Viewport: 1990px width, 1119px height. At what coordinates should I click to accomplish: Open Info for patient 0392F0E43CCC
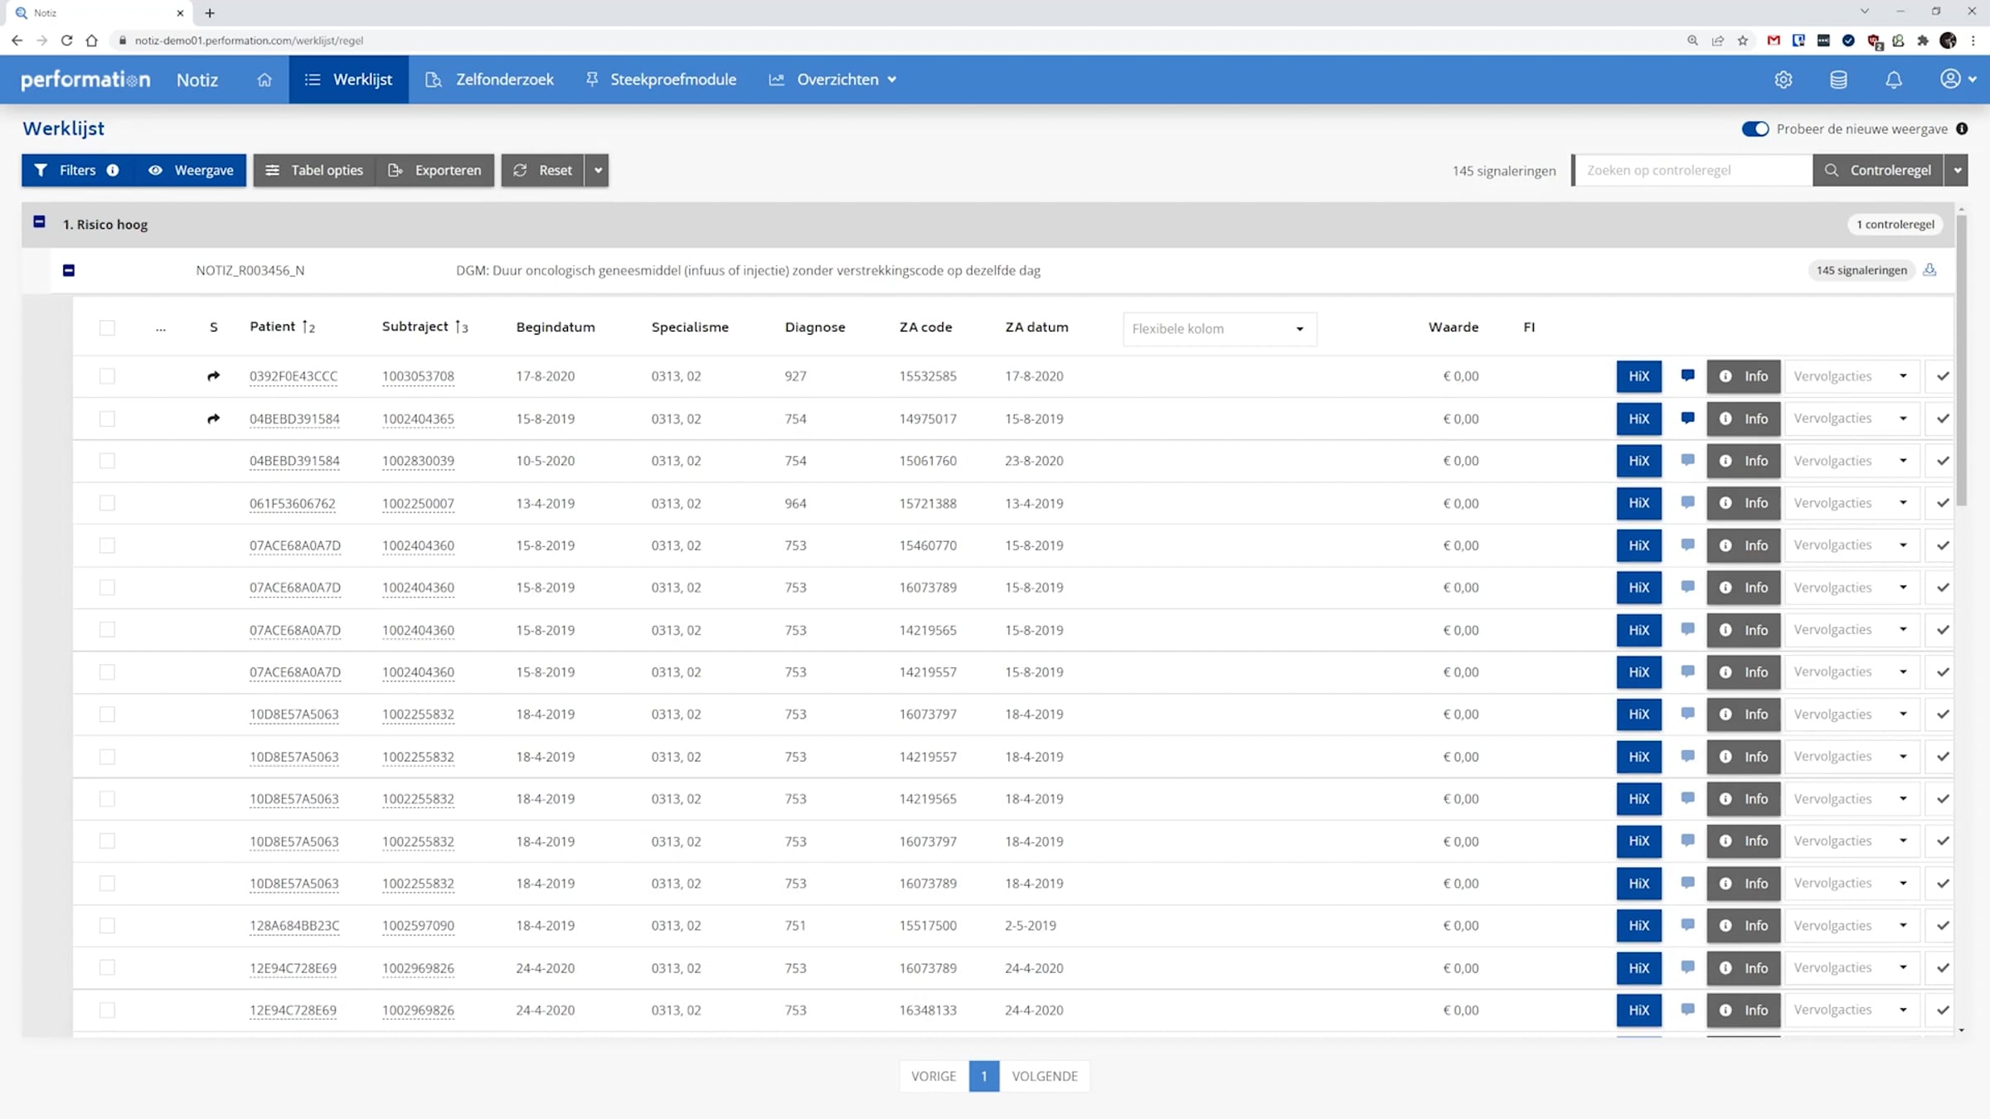[x=1743, y=376]
